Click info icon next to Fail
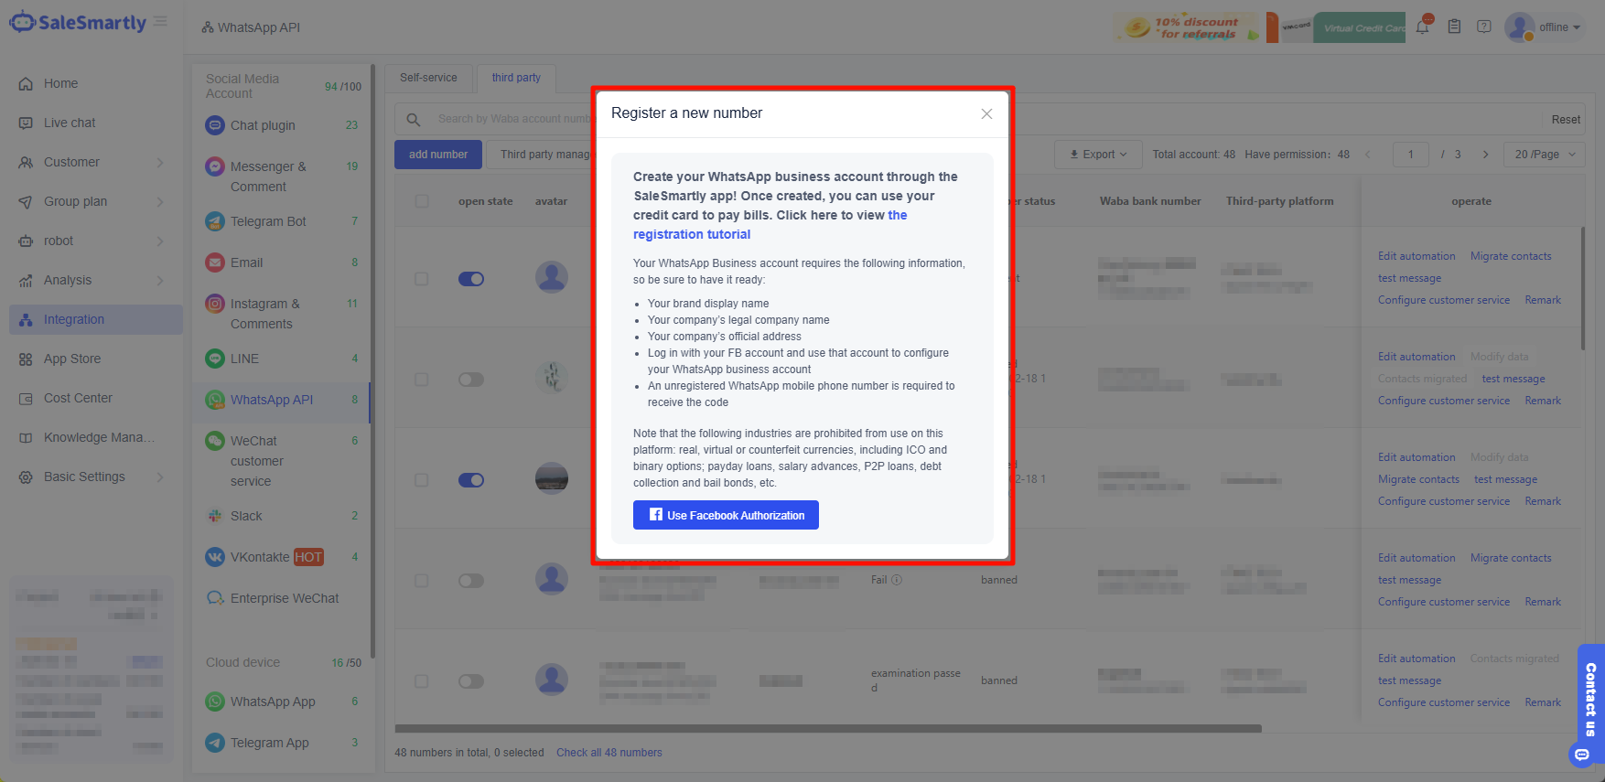 tap(897, 580)
